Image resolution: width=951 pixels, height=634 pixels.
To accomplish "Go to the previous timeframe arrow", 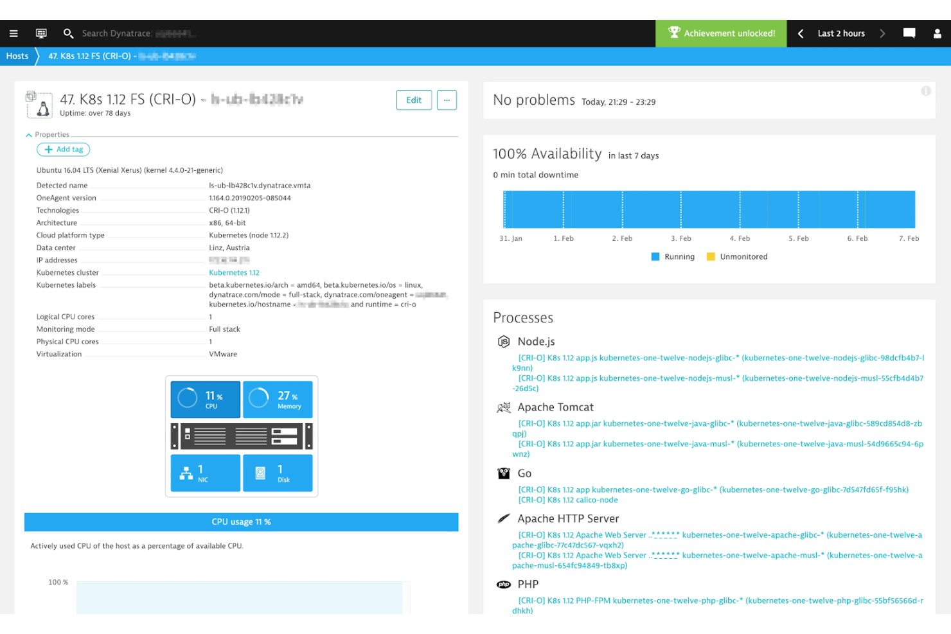I will point(801,33).
